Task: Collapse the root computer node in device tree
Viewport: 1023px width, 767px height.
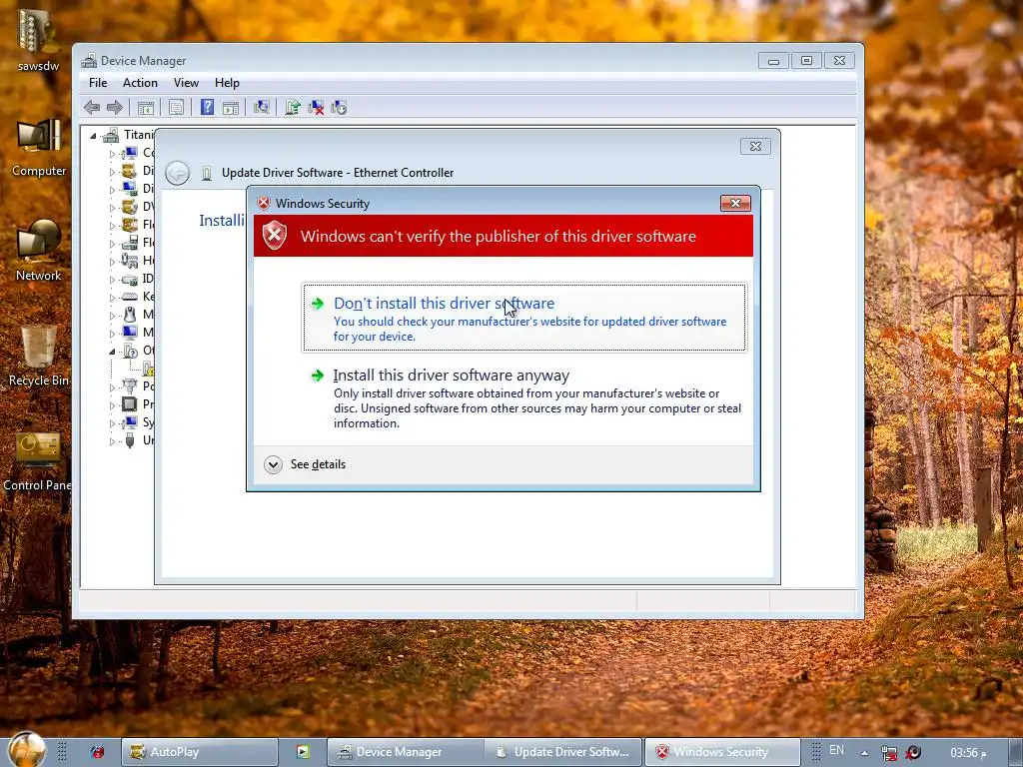Action: [93, 136]
